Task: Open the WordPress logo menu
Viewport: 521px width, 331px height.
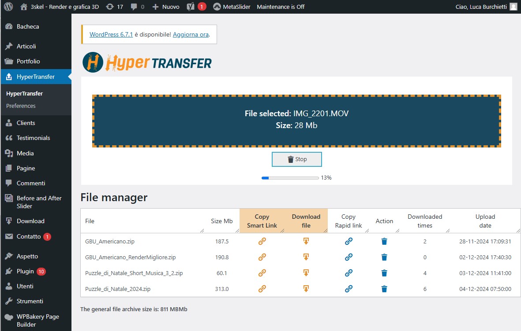Action: [8, 7]
